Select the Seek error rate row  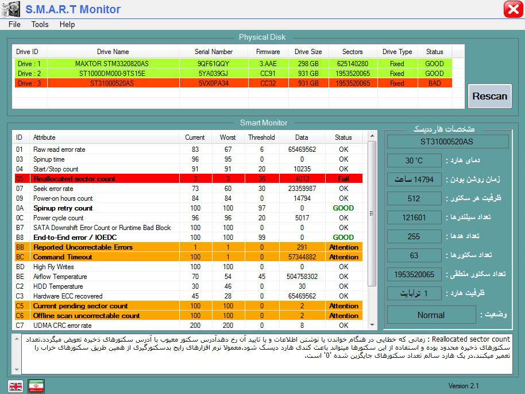click(x=188, y=189)
